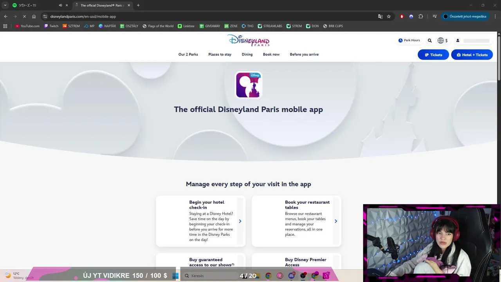Click the blue Tickets button
The width and height of the screenshot is (501, 282).
(x=433, y=55)
